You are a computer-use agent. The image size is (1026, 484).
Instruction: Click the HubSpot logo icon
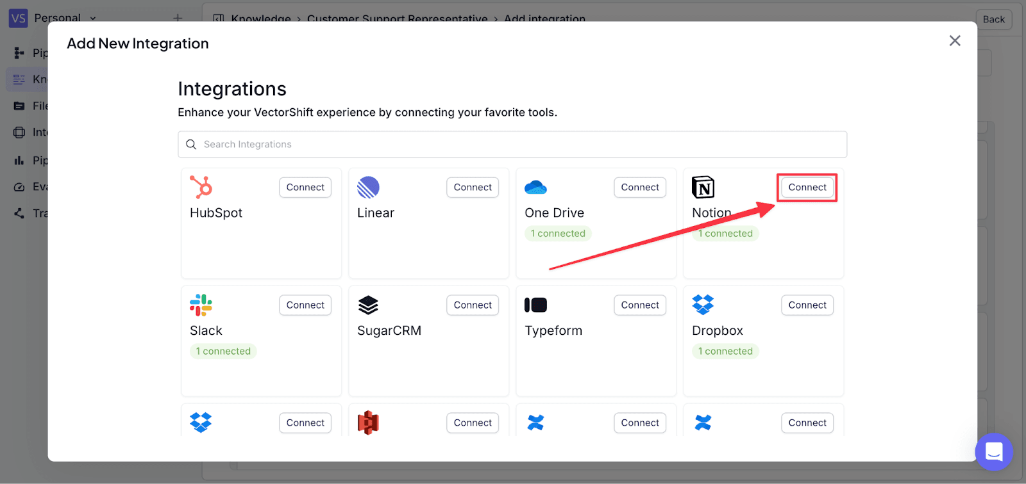(x=201, y=187)
